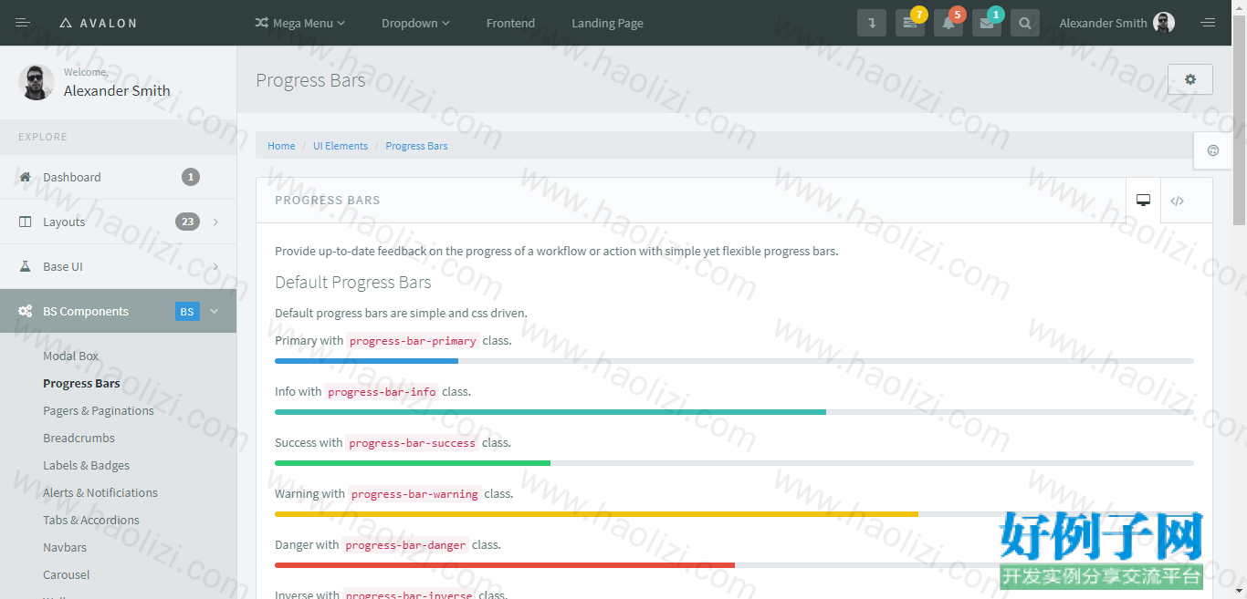
Task: Click the Avalon logo
Action: coord(98,23)
